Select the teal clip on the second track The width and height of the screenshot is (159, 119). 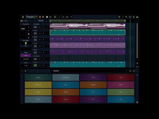tap(87, 32)
